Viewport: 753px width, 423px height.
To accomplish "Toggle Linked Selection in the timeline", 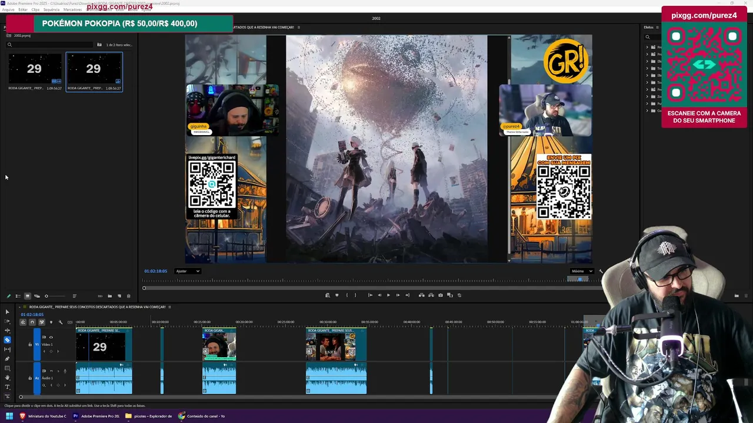I will 41,322.
